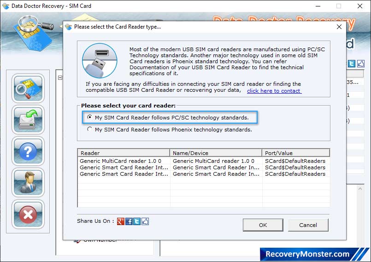Click the Cancel button
Image resolution: width=371 pixels, height=262 pixels.
tap(308, 225)
